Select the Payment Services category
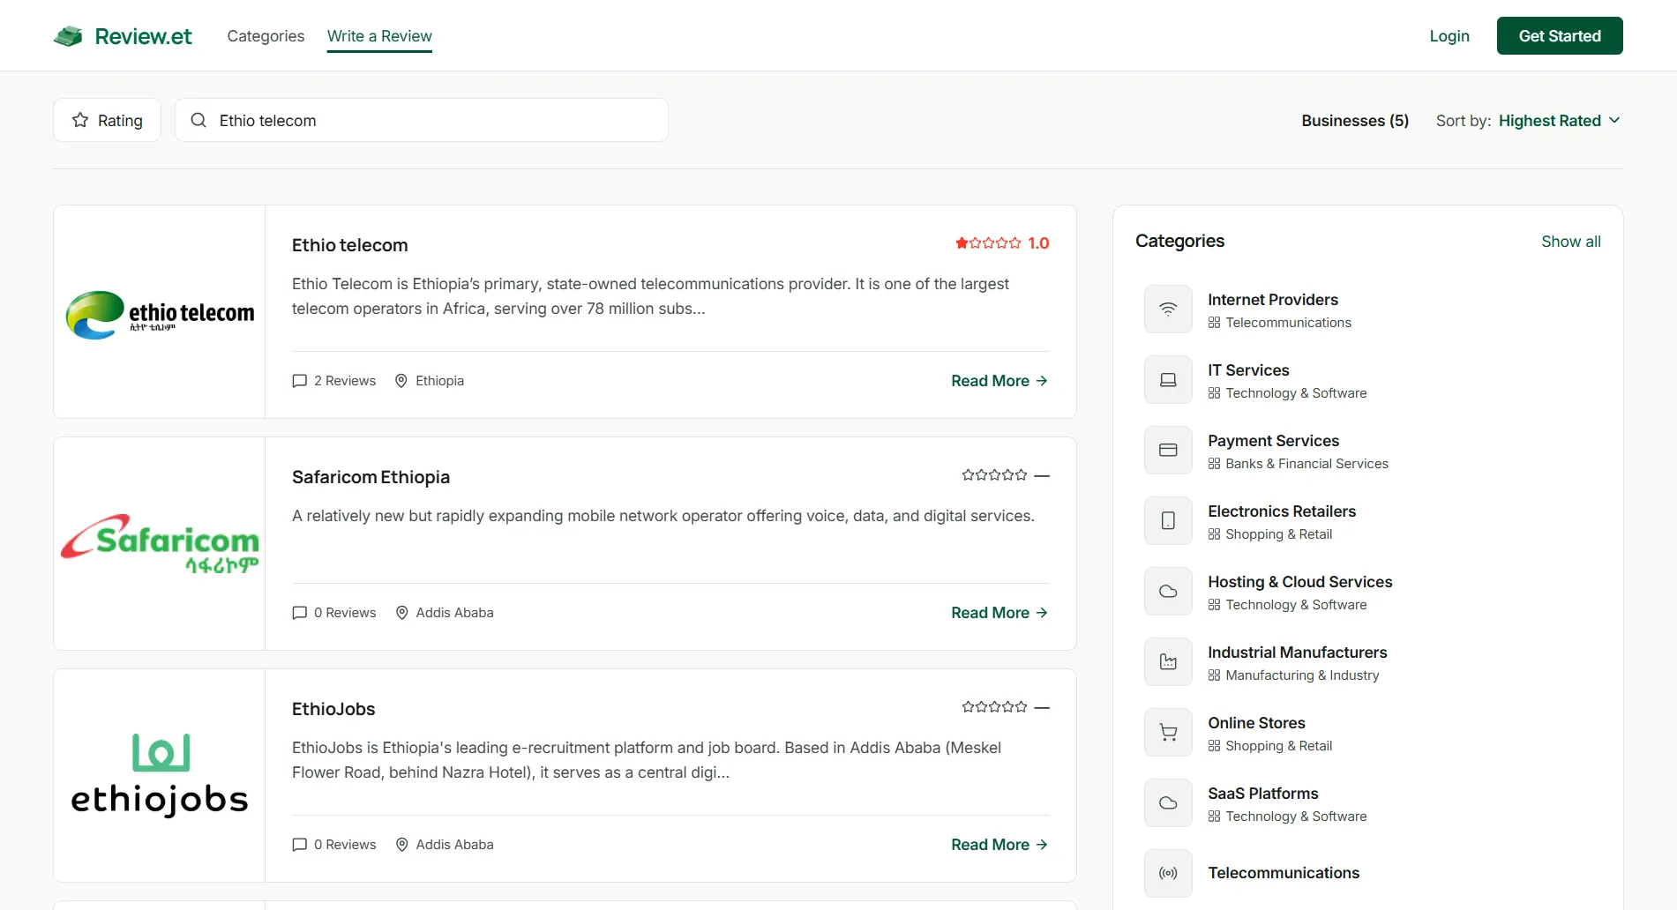 pyautogui.click(x=1273, y=441)
